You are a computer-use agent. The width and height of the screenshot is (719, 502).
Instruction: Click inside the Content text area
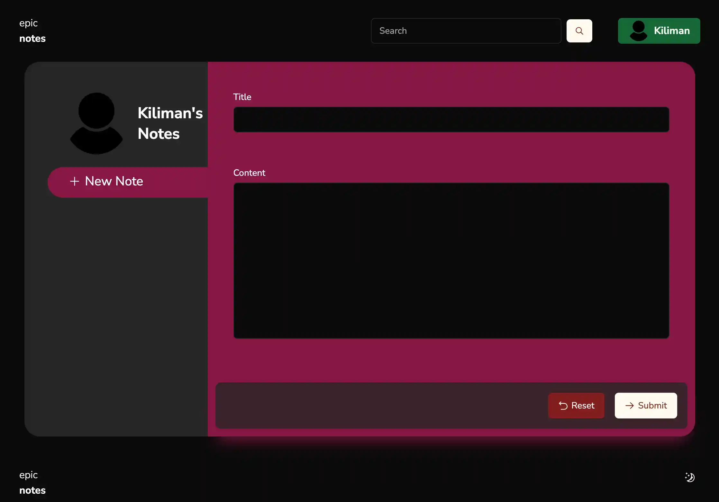[x=451, y=260]
